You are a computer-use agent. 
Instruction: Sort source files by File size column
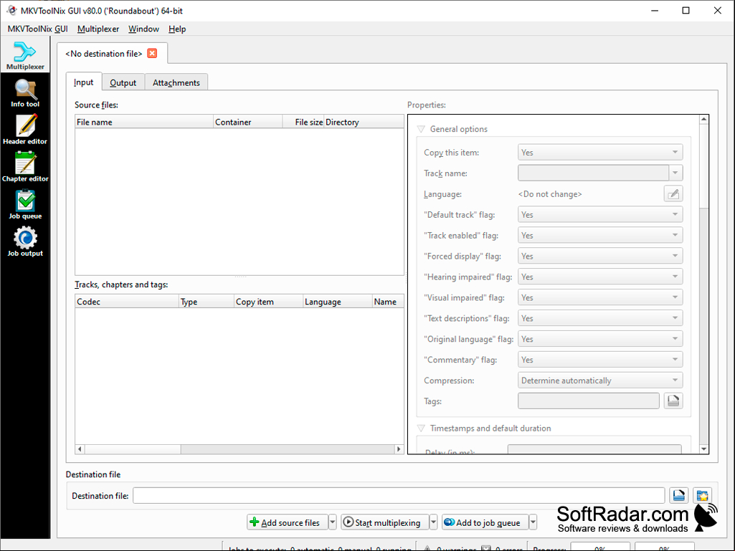pyautogui.click(x=303, y=122)
